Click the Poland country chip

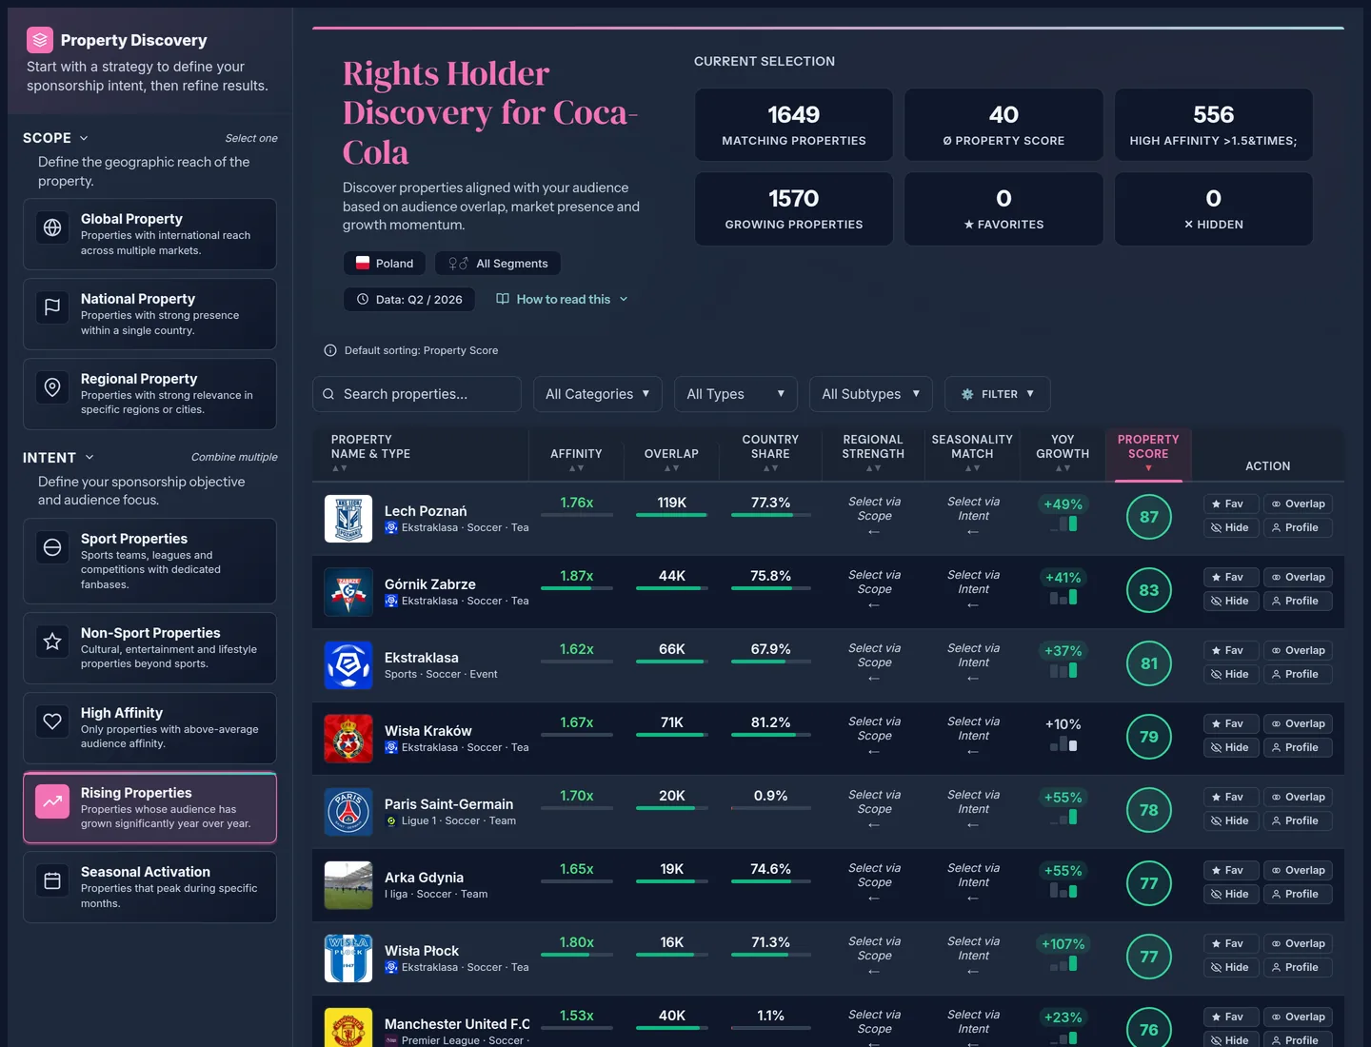[x=385, y=263]
